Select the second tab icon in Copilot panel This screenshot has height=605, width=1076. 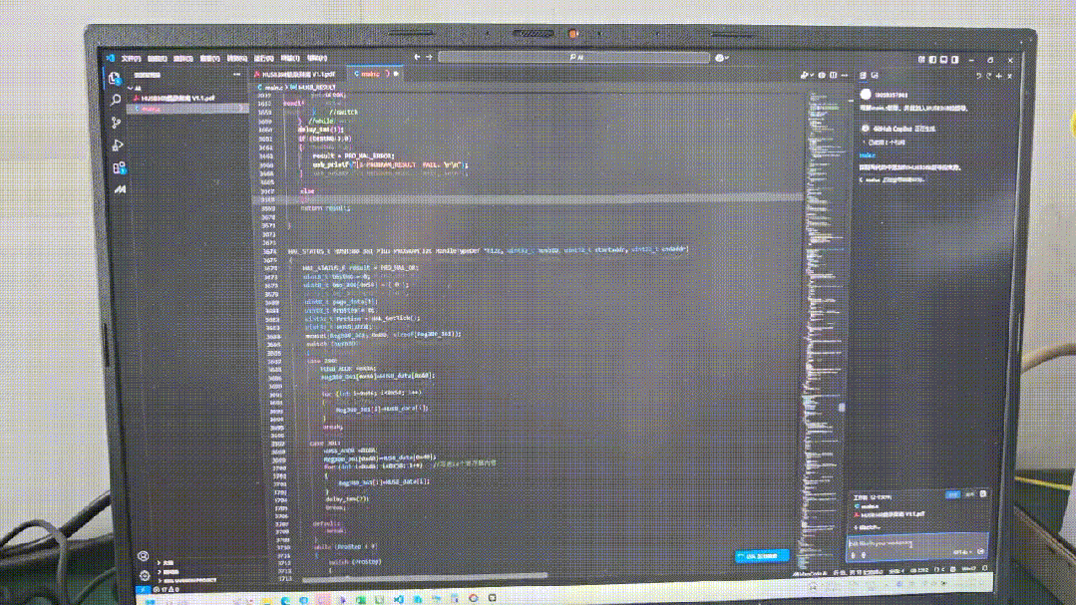[875, 76]
